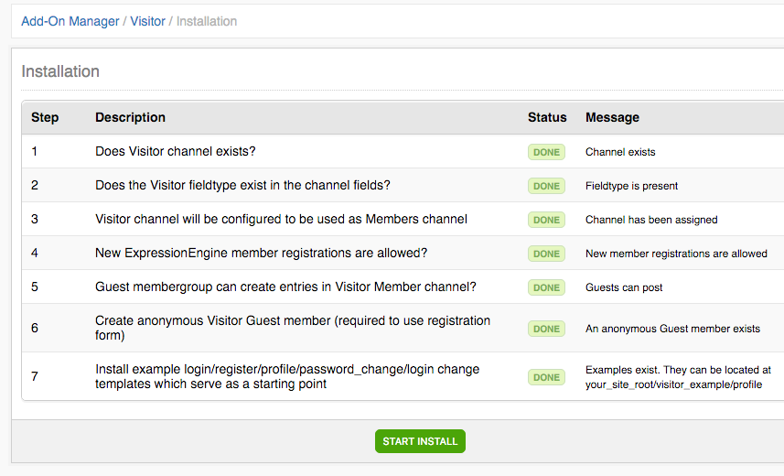Click DONE badge for example templates step
Image resolution: width=784 pixels, height=476 pixels.
546,377
